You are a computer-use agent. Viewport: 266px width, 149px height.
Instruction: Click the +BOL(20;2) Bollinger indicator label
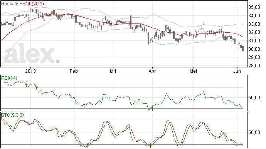tap(32, 4)
